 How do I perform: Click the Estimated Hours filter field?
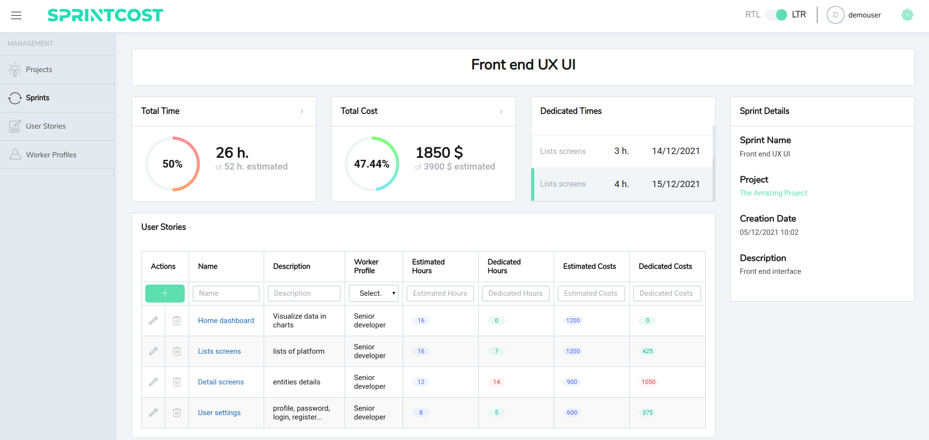pyautogui.click(x=440, y=293)
